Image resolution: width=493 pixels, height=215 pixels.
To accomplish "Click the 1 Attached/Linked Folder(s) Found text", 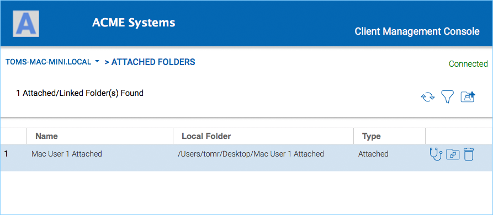I will (80, 93).
